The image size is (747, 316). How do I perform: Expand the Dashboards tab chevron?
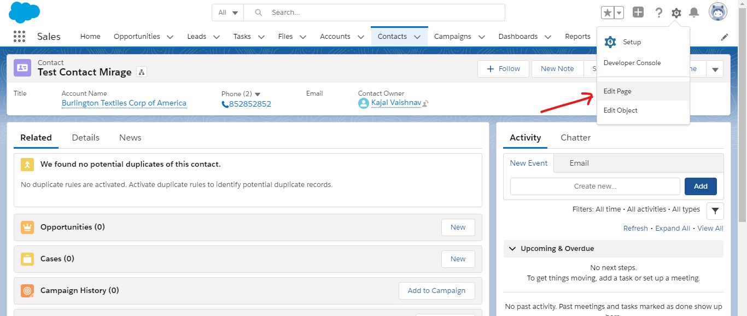(x=548, y=37)
